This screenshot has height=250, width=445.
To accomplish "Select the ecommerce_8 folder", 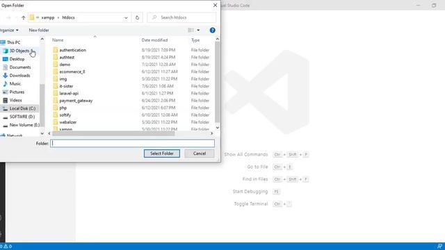I will click(x=72, y=72).
